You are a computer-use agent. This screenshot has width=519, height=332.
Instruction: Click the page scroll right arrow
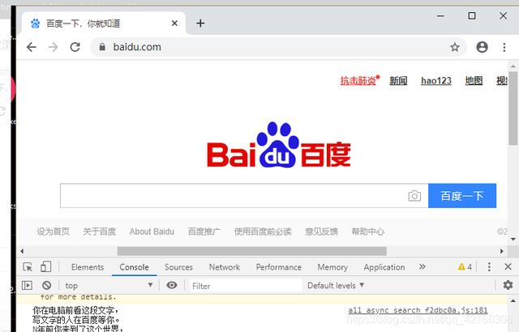[x=501, y=251]
